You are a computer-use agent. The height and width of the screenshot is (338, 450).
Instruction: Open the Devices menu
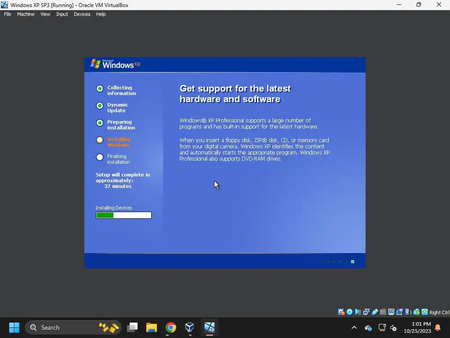pos(82,14)
